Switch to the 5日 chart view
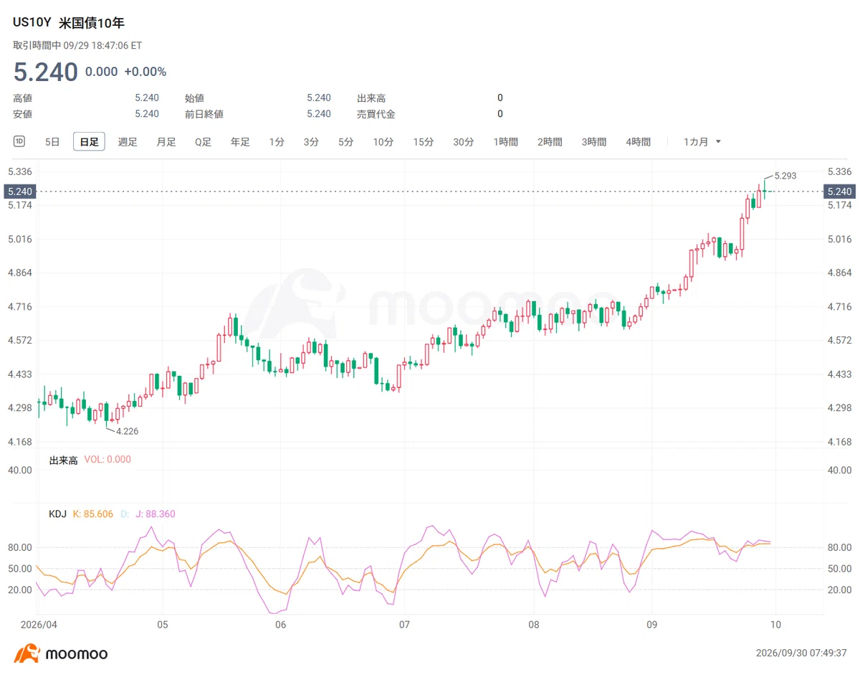This screenshot has width=860, height=675. tap(52, 142)
